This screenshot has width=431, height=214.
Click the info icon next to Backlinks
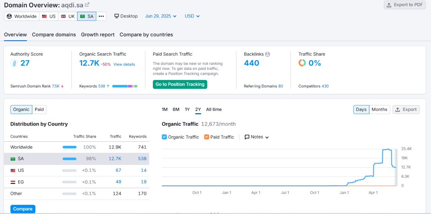267,54
